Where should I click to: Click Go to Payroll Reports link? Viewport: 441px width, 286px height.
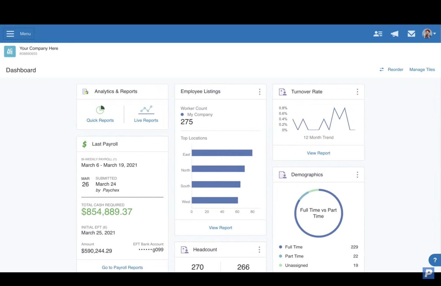tap(122, 267)
